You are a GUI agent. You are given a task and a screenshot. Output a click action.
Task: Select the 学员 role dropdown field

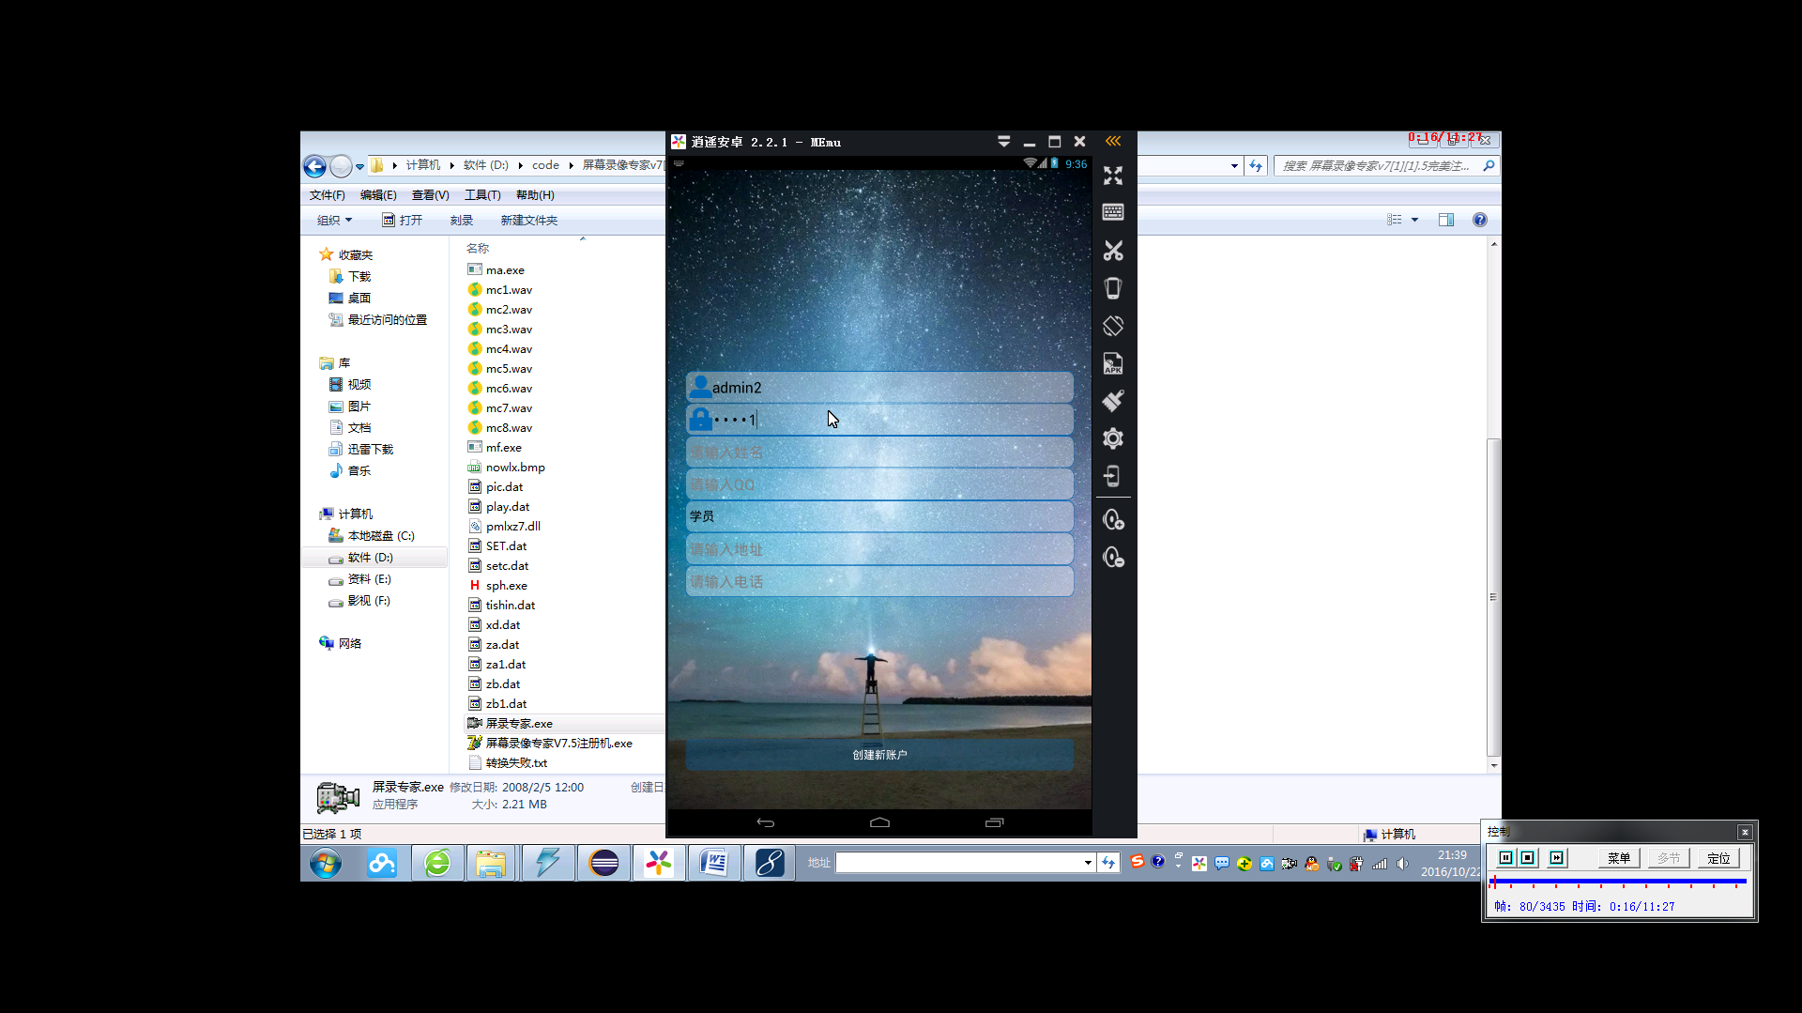[x=879, y=516]
